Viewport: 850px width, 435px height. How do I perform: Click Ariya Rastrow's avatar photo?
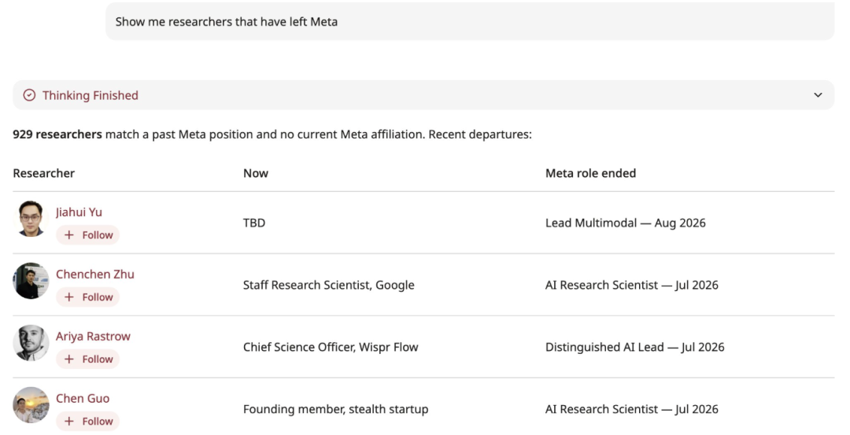(x=31, y=343)
